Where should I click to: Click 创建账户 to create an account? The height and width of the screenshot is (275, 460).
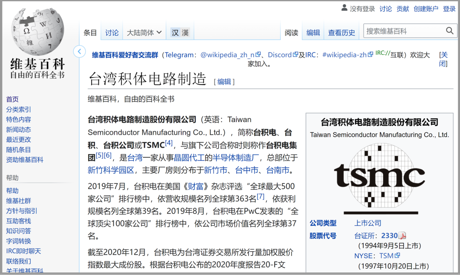pyautogui.click(x=425, y=9)
